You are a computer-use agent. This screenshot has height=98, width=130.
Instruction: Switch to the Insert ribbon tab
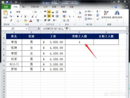click(24, 7)
